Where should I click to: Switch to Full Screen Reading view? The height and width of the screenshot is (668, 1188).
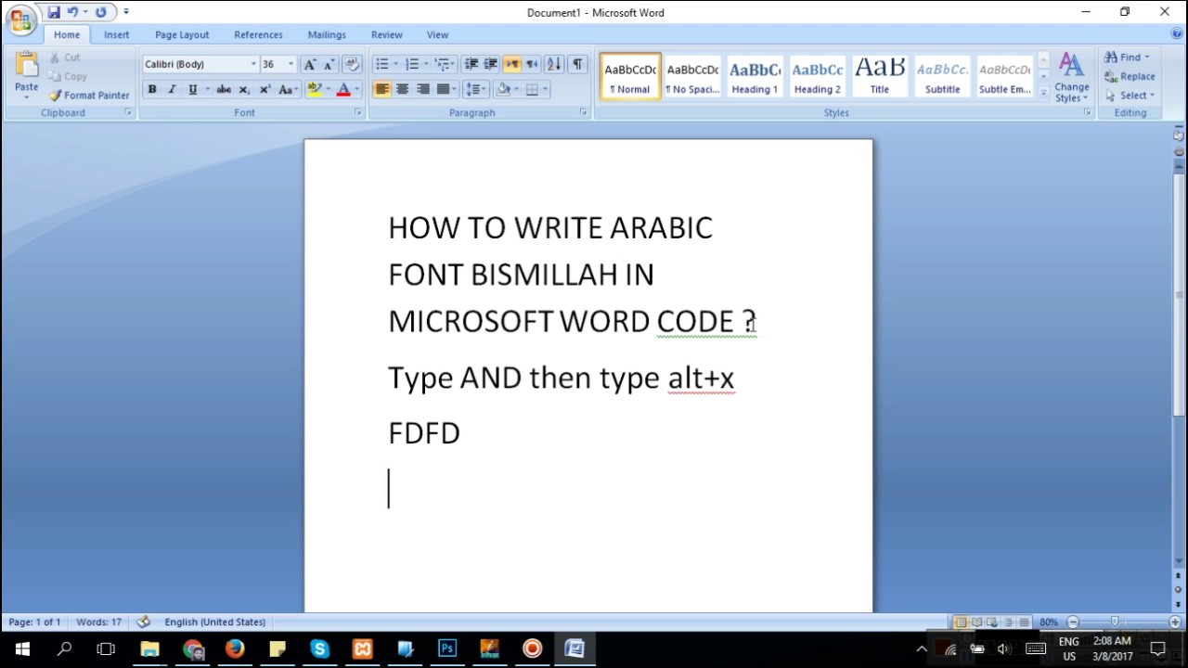point(976,622)
